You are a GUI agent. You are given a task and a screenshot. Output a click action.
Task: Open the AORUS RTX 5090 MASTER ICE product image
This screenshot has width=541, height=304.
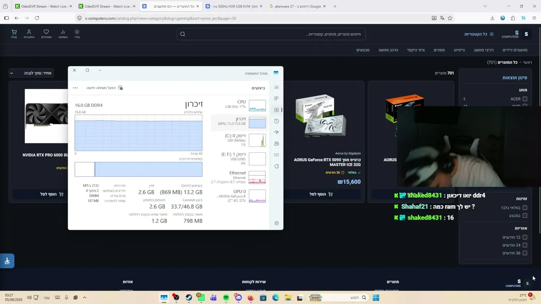click(321, 116)
